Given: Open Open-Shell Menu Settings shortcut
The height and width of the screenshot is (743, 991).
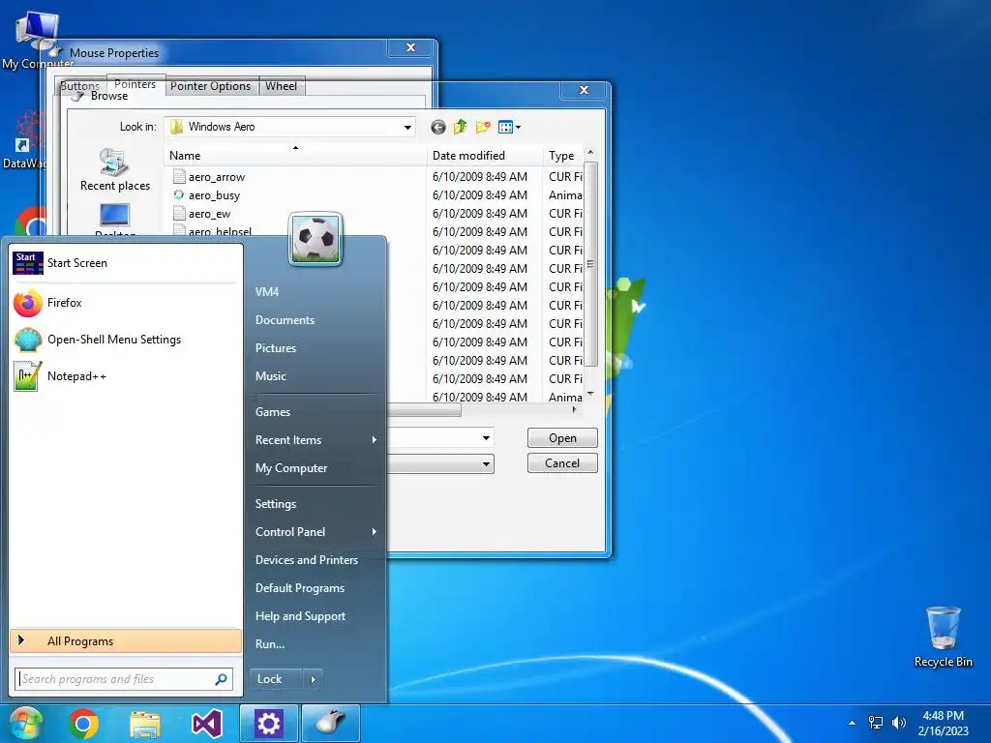Looking at the screenshot, I should pos(125,340).
